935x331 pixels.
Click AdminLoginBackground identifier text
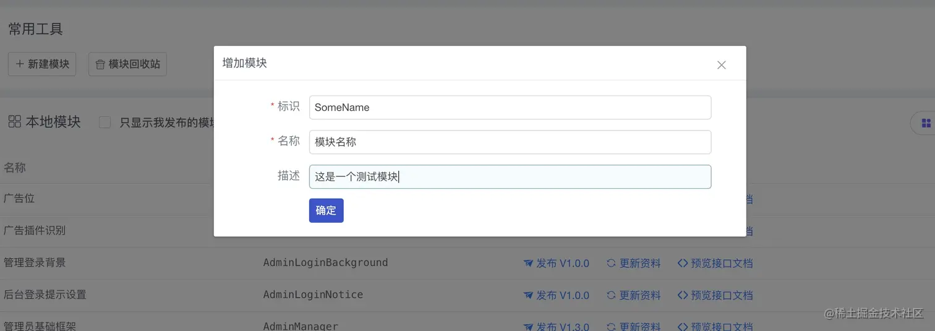click(x=325, y=262)
